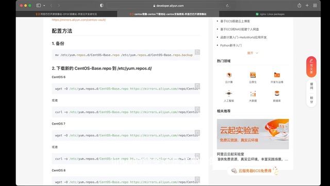The image size is (330, 186).
Task: Open the mirrors.aliyun.com/centos-vault link
Action: (79, 20)
